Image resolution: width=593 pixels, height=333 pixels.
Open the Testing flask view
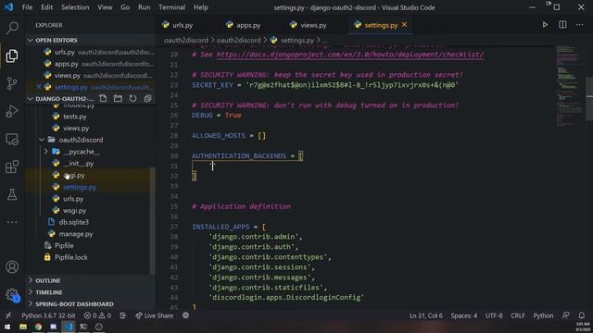[12, 195]
